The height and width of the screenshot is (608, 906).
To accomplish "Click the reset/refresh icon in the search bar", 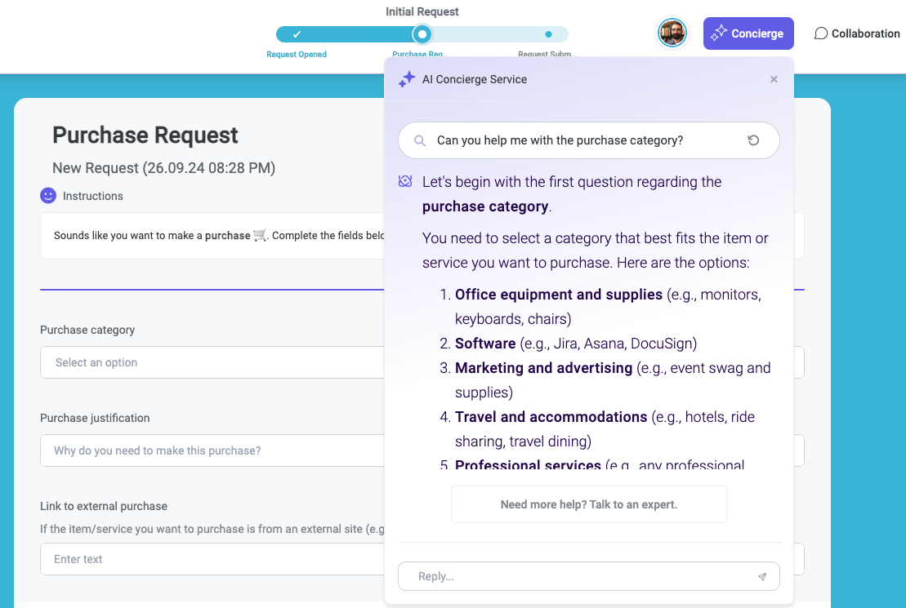I will coord(752,140).
